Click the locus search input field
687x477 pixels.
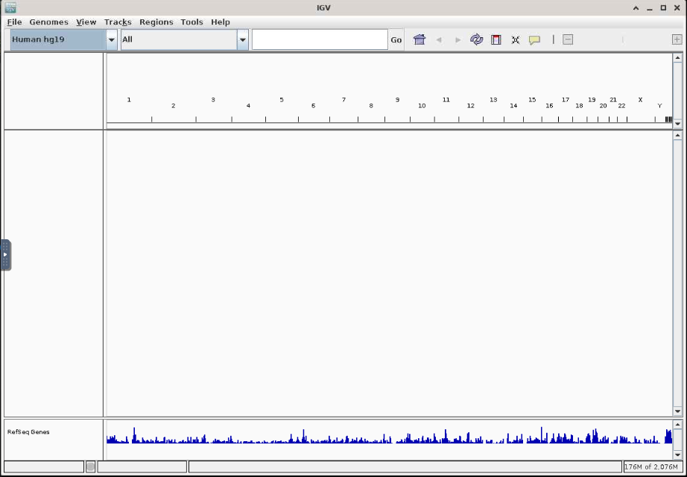coord(320,40)
